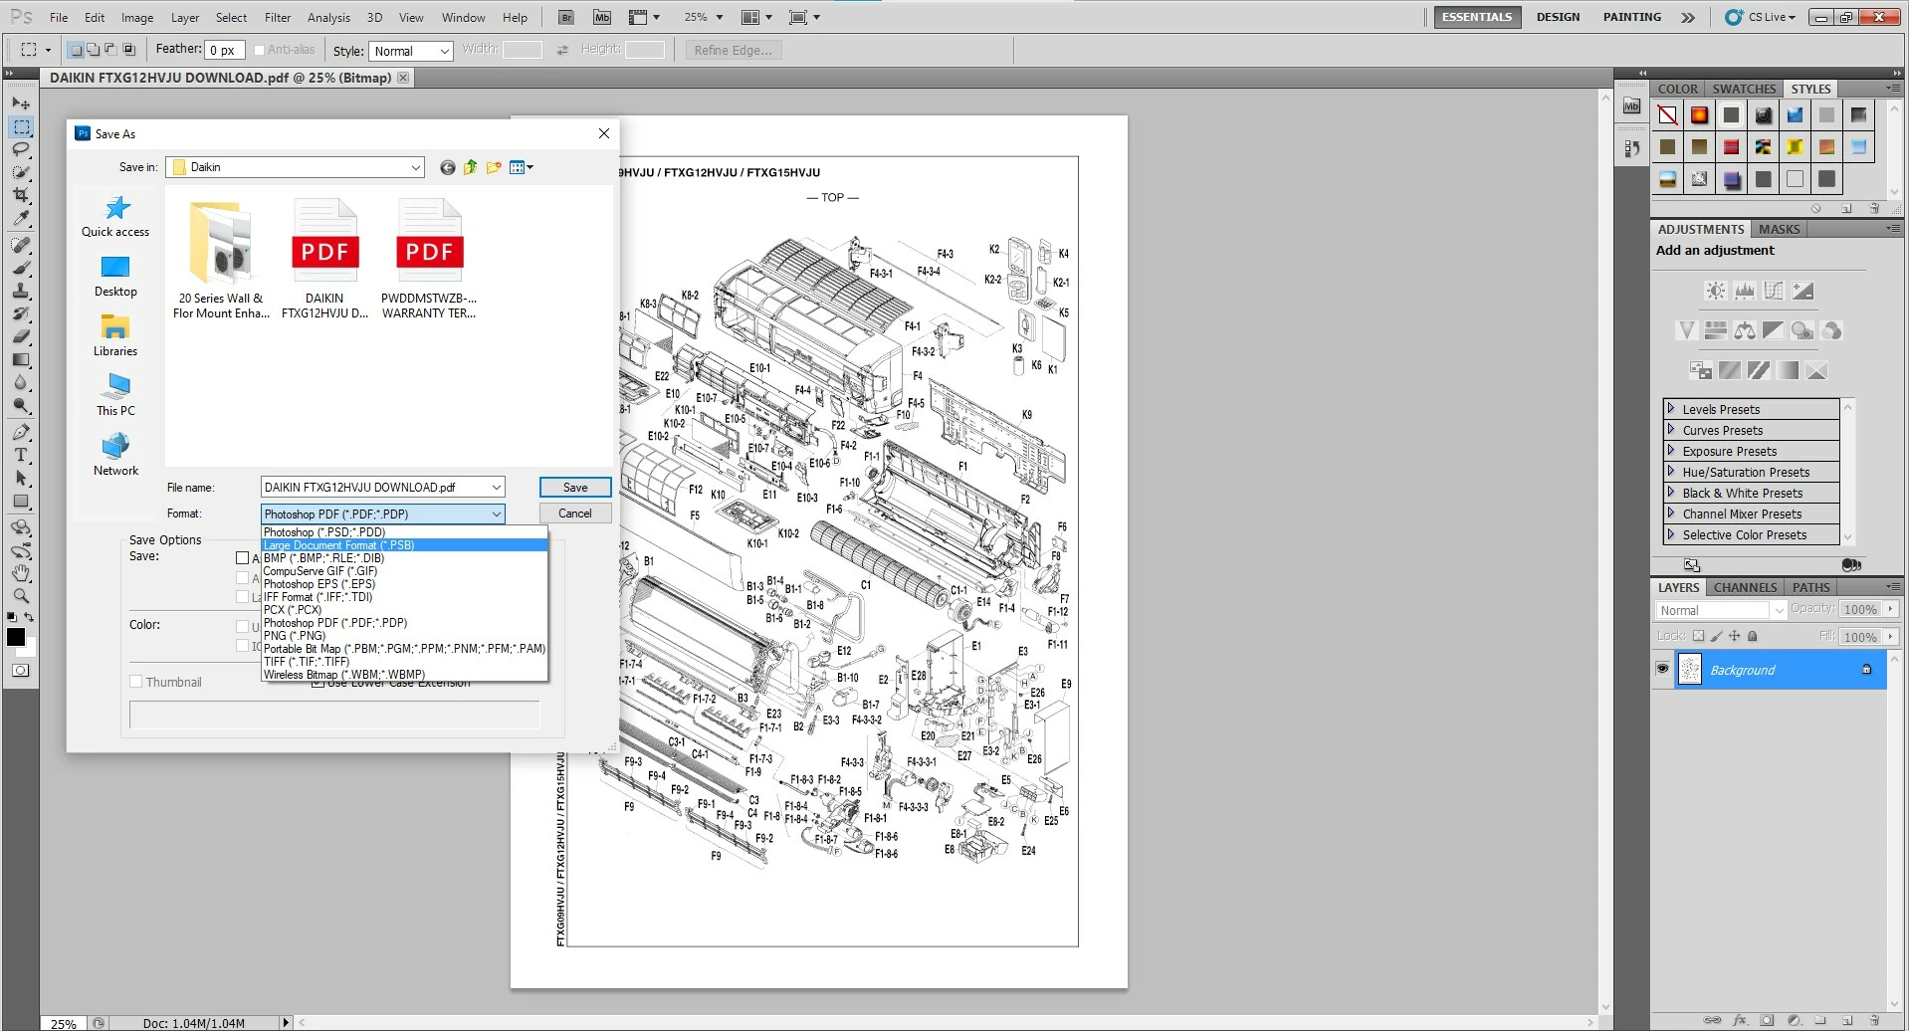
Task: Open the View Menu dropdown in Save As
Action: click(x=522, y=167)
